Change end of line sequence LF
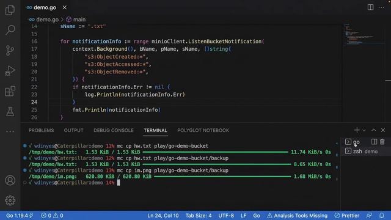 (244, 216)
